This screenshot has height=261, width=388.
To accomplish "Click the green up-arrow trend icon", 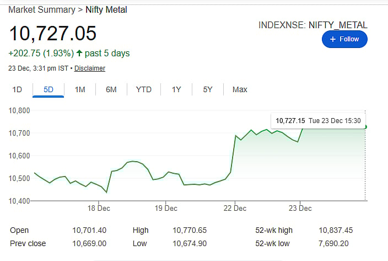I will 80,54.
